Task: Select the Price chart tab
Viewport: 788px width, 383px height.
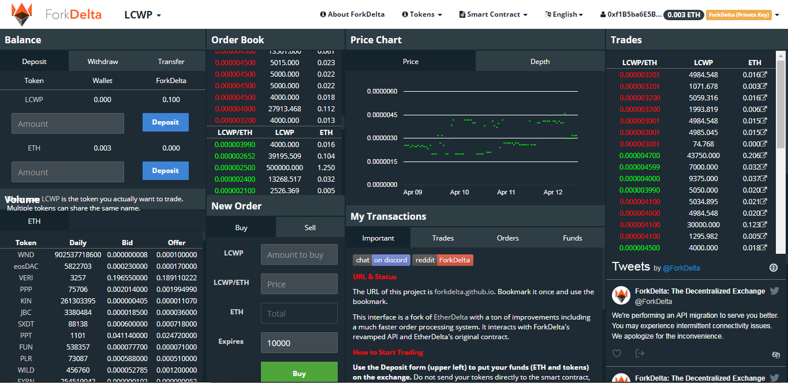Action: tap(410, 61)
